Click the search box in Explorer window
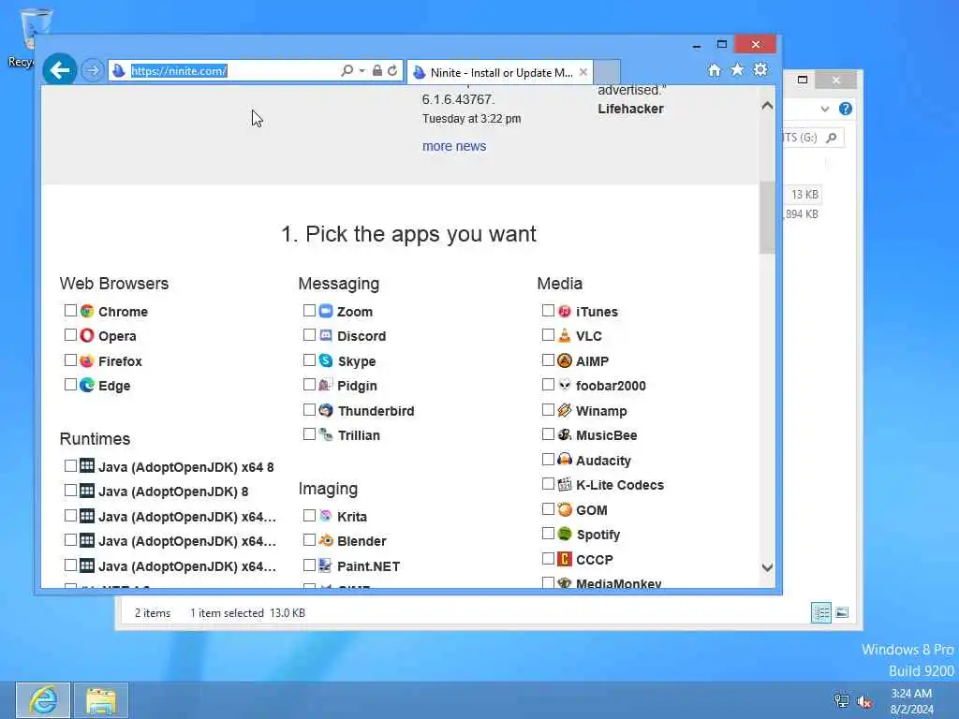The height and width of the screenshot is (719, 959). click(814, 138)
